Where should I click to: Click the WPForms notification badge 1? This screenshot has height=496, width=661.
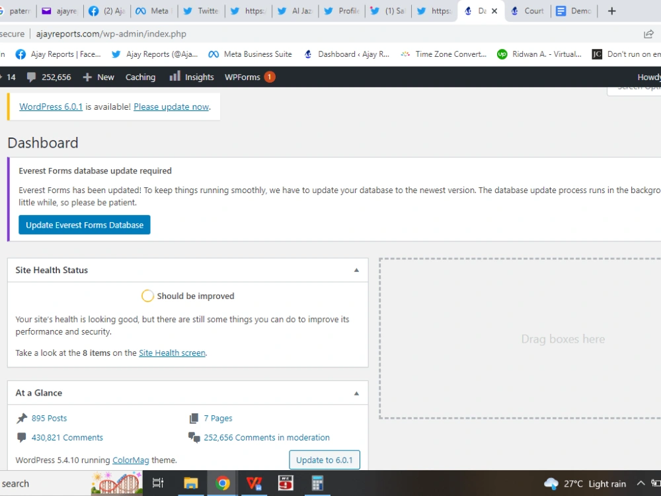pos(270,77)
